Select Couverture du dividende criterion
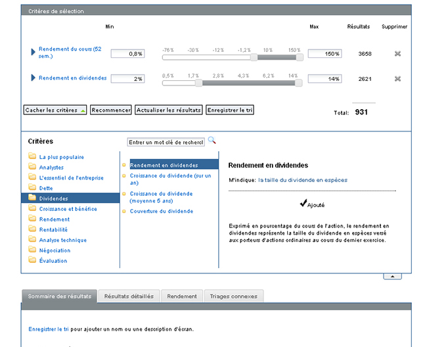The width and height of the screenshot is (427, 347). 162,211
